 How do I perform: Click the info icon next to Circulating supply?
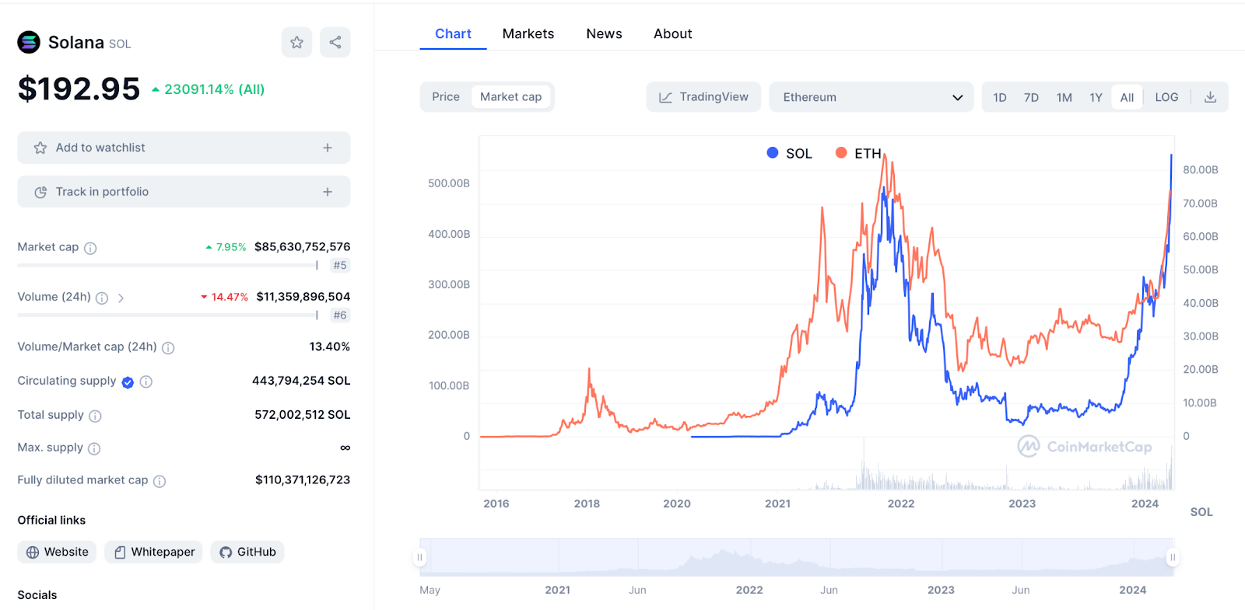[146, 382]
